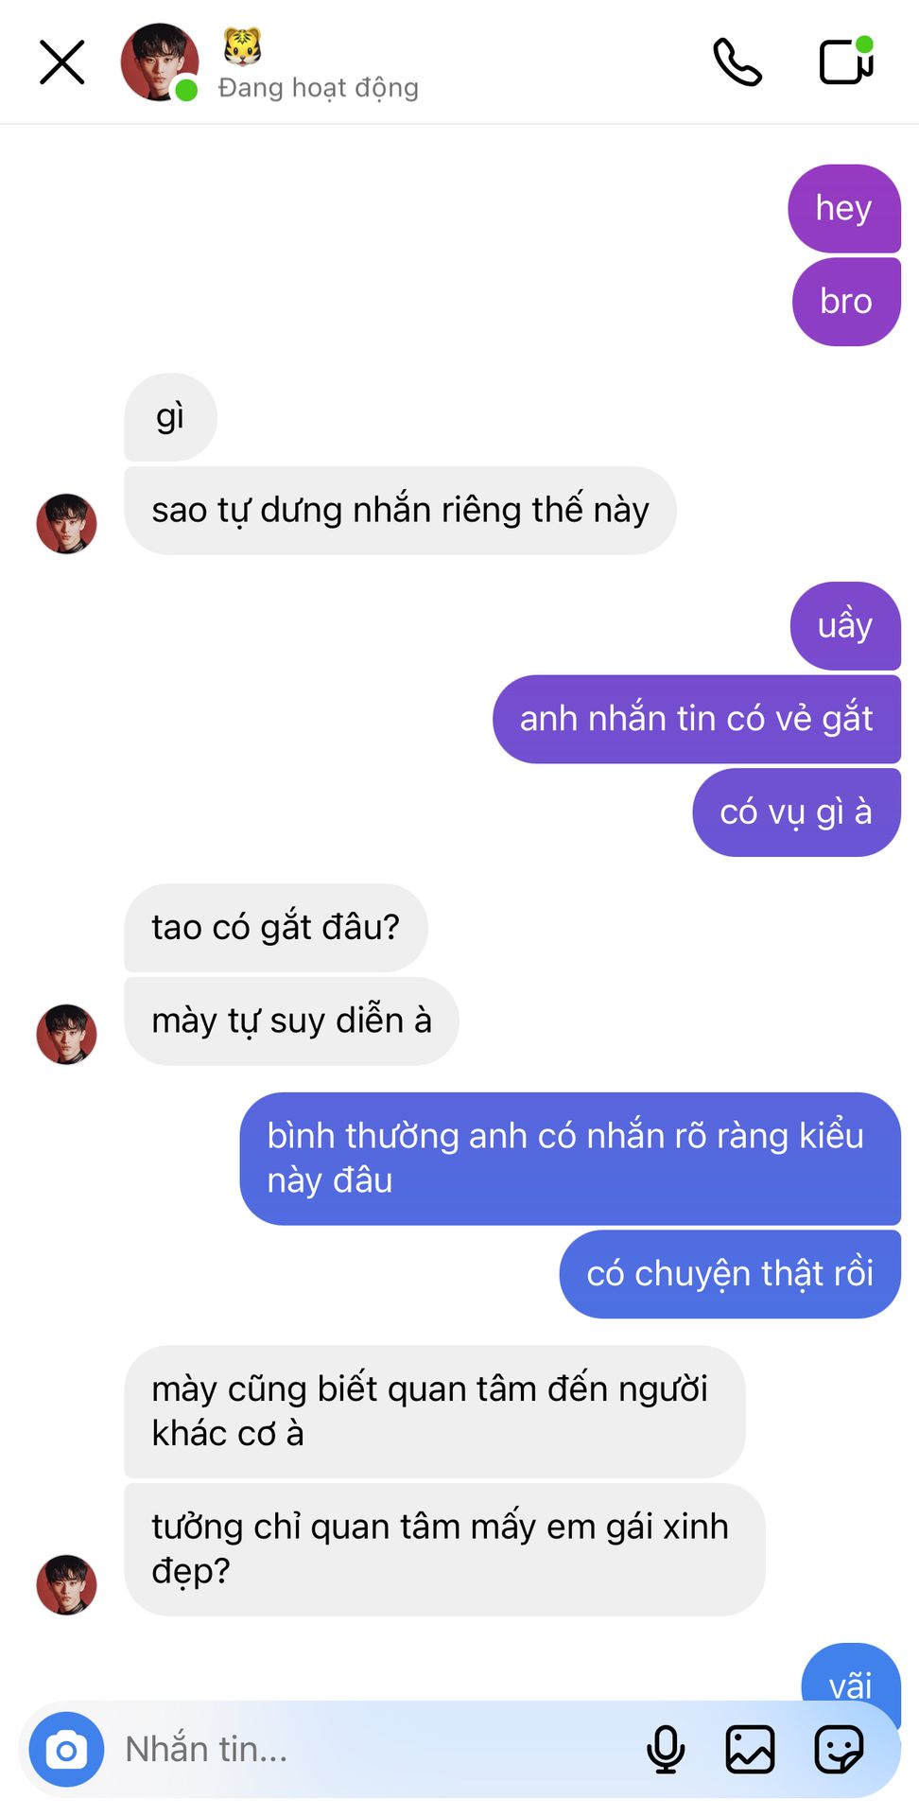The width and height of the screenshot is (919, 1816).
Task: Tap 'tưởng chỉ quan tâm mấy em gái' message
Action: pos(444,1549)
